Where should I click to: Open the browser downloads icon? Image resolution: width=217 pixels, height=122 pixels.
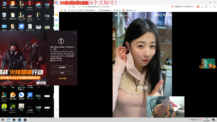click(202, 7)
